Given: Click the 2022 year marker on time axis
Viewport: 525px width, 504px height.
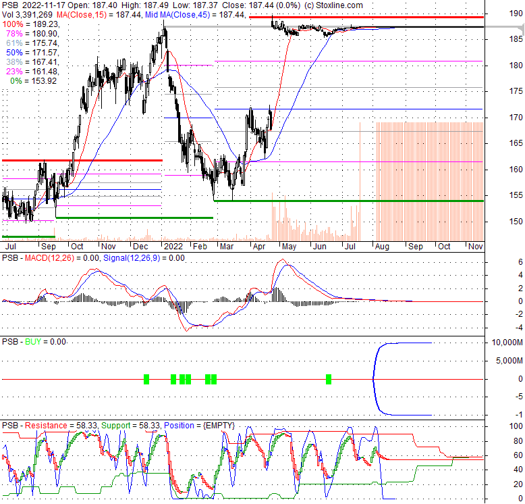Looking at the screenshot, I should click(173, 247).
